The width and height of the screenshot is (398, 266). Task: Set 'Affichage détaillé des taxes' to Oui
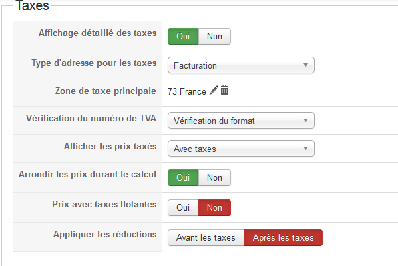point(183,36)
